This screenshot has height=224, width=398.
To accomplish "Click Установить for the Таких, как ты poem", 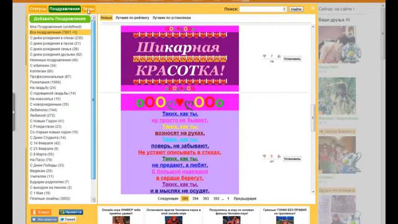I will [292, 159].
